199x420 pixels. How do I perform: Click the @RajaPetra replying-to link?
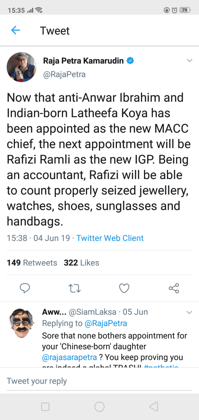[106, 323]
